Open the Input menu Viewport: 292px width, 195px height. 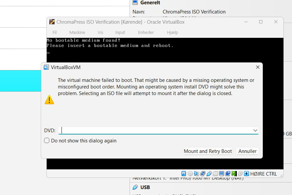(x=120, y=33)
